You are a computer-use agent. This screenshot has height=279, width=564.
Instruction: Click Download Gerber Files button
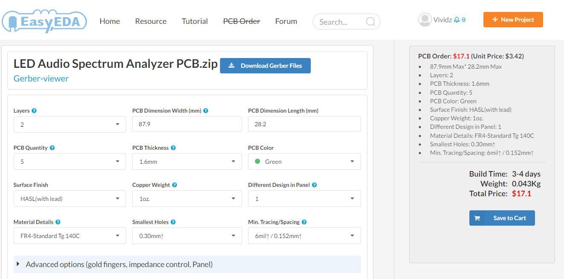(x=265, y=66)
